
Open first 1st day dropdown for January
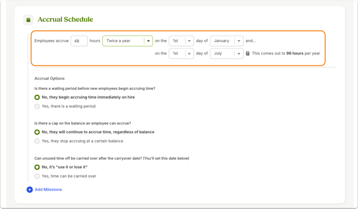[x=181, y=41]
